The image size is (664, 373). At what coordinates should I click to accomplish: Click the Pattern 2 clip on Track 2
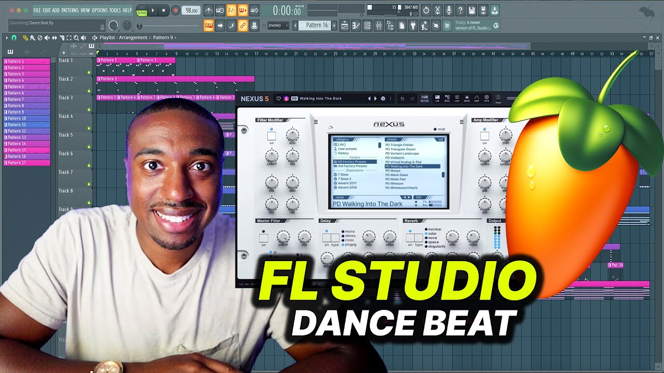coord(175,79)
